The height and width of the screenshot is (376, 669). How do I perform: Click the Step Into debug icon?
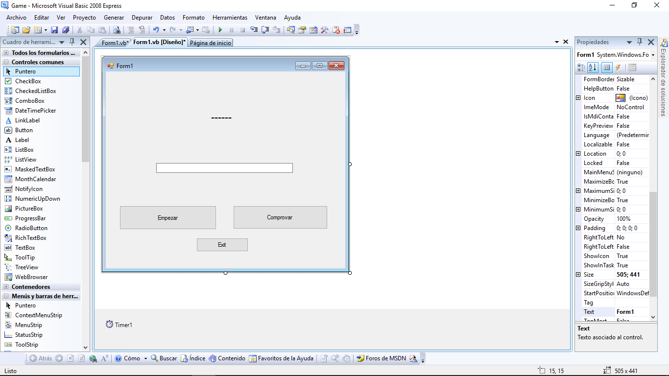click(x=254, y=30)
